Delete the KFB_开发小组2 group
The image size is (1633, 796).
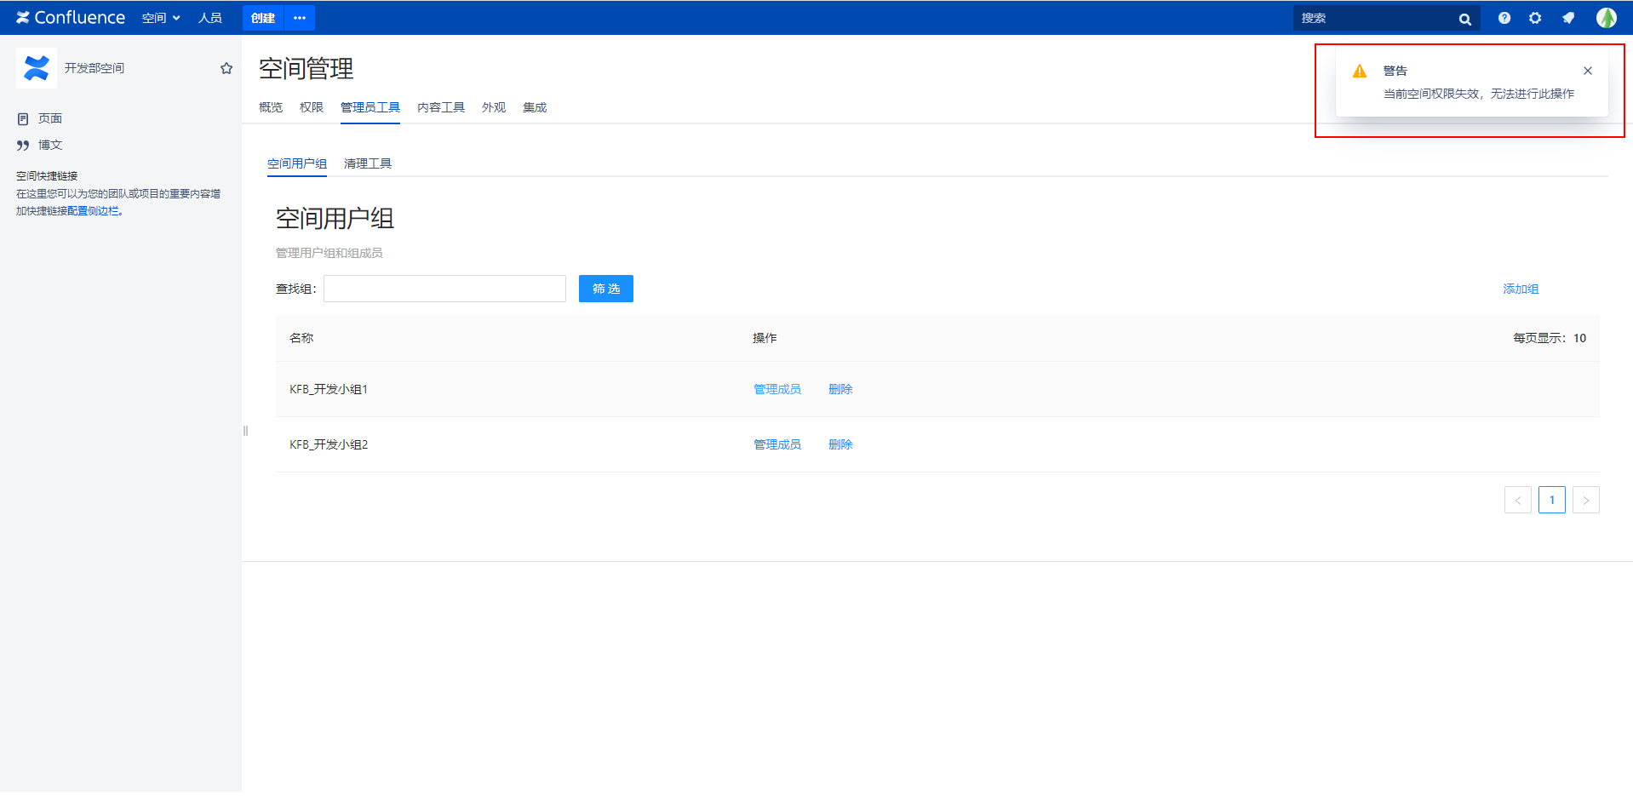point(839,444)
